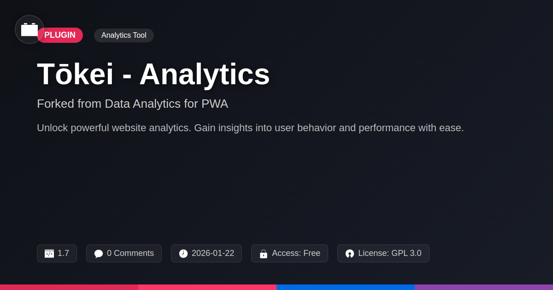Click the pink bottom color stripe

[x=207, y=287]
